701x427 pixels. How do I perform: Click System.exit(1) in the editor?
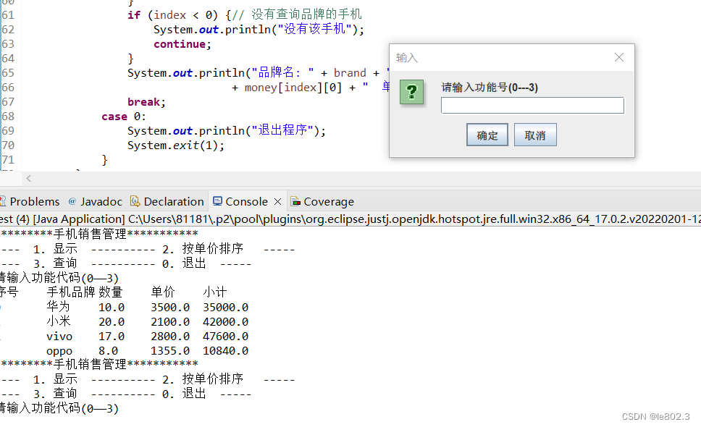pos(176,145)
